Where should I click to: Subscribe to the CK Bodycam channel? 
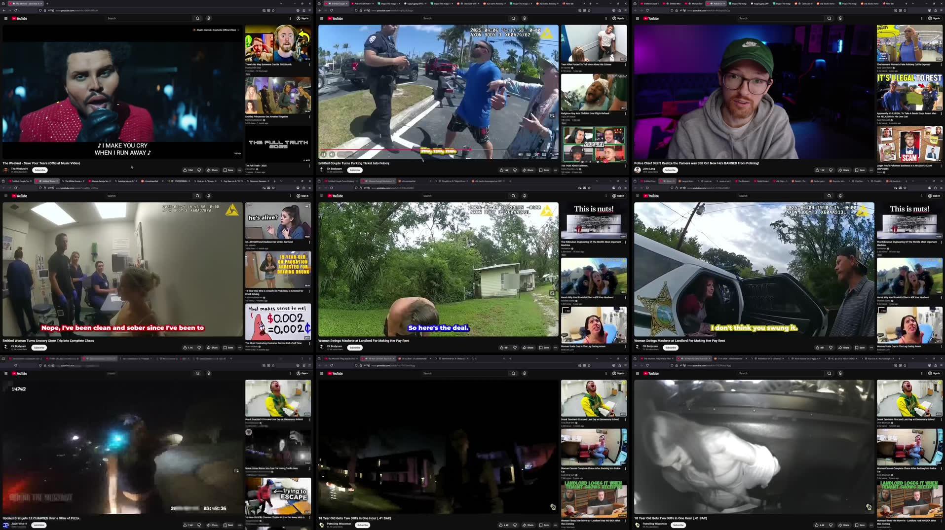[x=355, y=170]
